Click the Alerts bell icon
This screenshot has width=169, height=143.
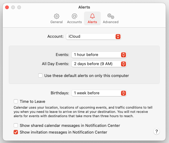(92, 16)
